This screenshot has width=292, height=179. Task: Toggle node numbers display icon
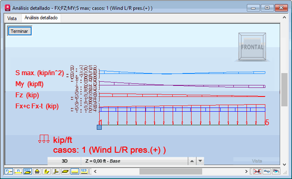[9, 171]
